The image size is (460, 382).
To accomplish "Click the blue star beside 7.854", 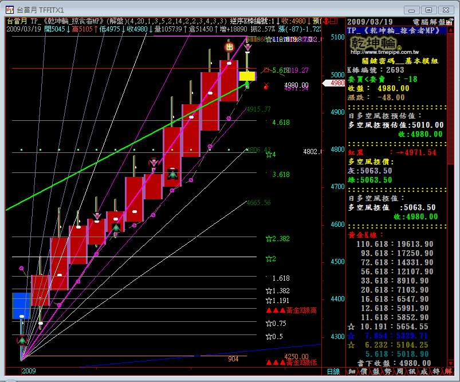I will 351,336.
